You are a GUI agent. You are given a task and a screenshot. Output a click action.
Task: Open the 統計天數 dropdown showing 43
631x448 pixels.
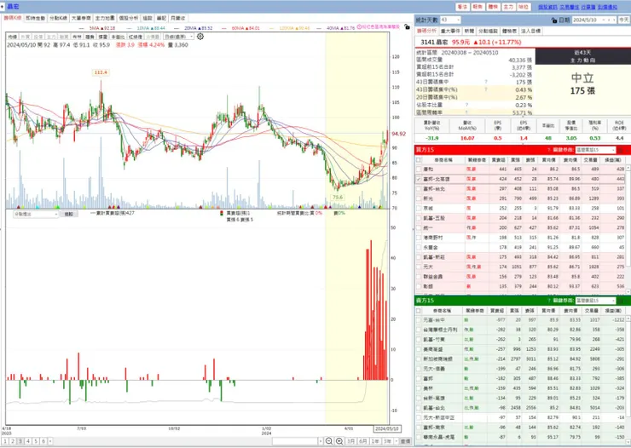[450, 20]
